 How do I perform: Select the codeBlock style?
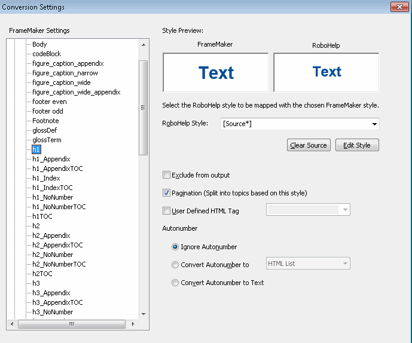pyautogui.click(x=47, y=54)
